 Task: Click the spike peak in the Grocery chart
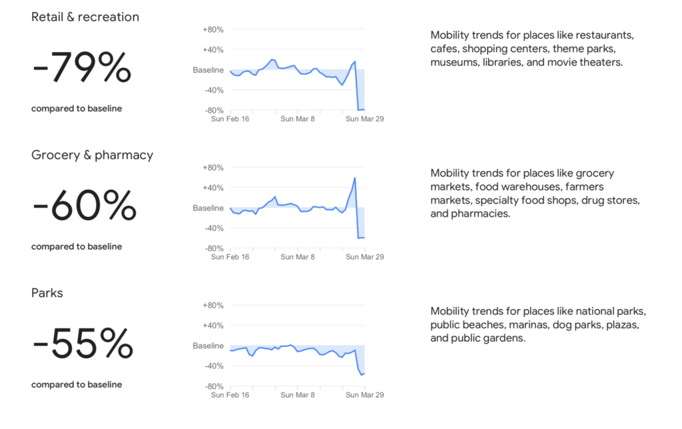355,178
